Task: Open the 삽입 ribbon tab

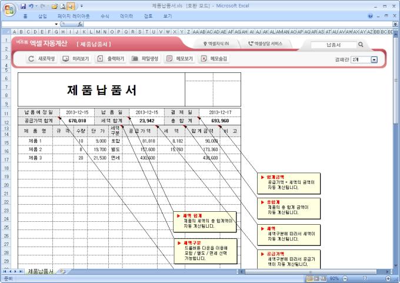Action: 42,16
